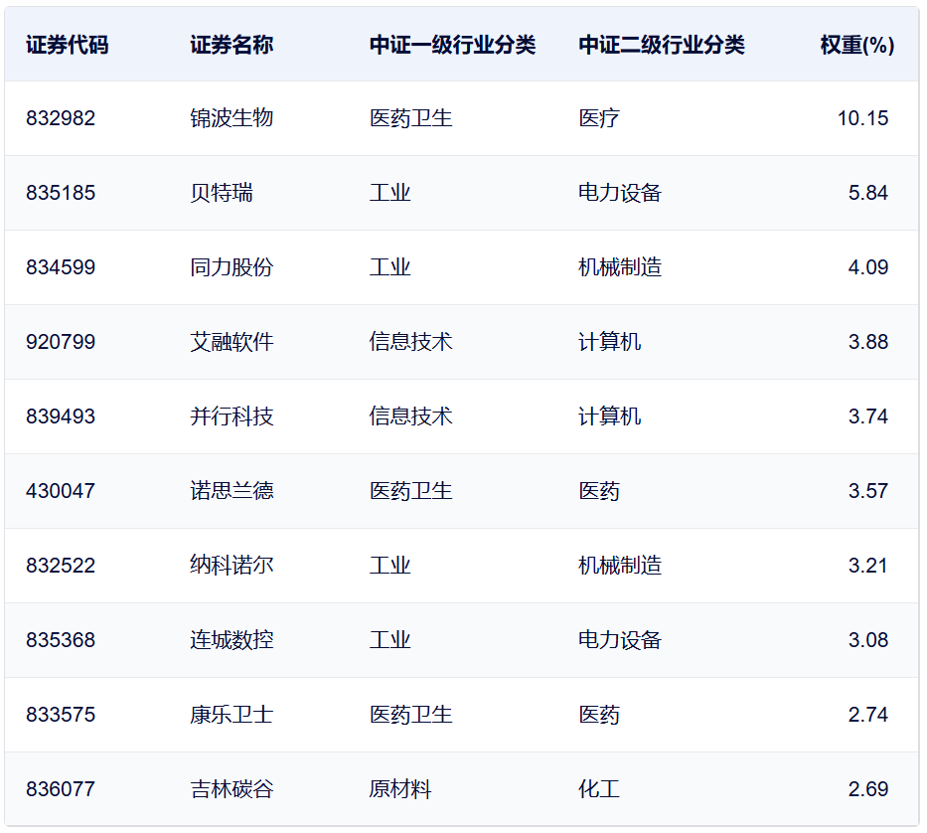Click 工业 in the 贝特瑞 row
Image resolution: width=927 pixels, height=833 pixels.
coord(389,193)
